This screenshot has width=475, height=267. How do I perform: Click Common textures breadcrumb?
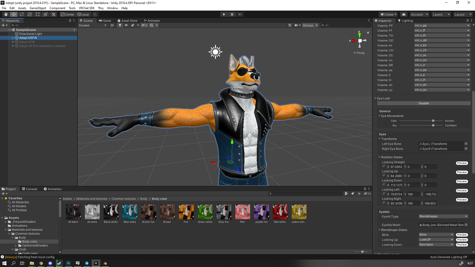124,199
